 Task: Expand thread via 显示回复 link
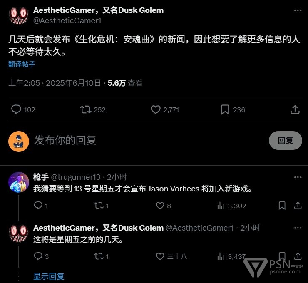49,276
